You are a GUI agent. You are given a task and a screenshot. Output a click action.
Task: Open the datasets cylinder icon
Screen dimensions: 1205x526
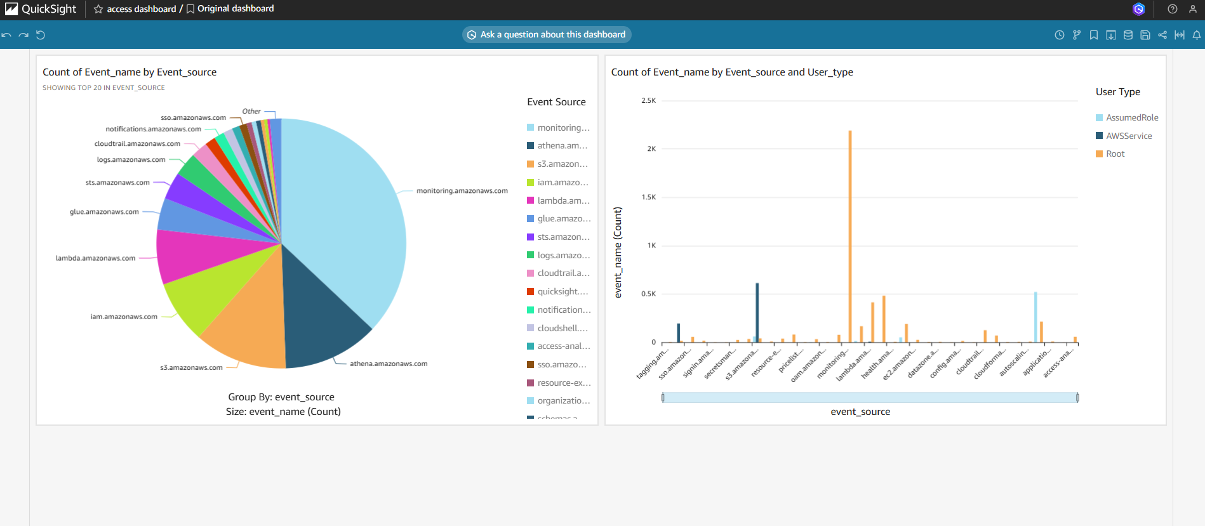pos(1128,35)
